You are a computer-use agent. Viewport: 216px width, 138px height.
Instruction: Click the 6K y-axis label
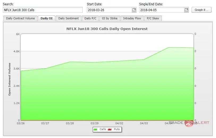click(18, 34)
